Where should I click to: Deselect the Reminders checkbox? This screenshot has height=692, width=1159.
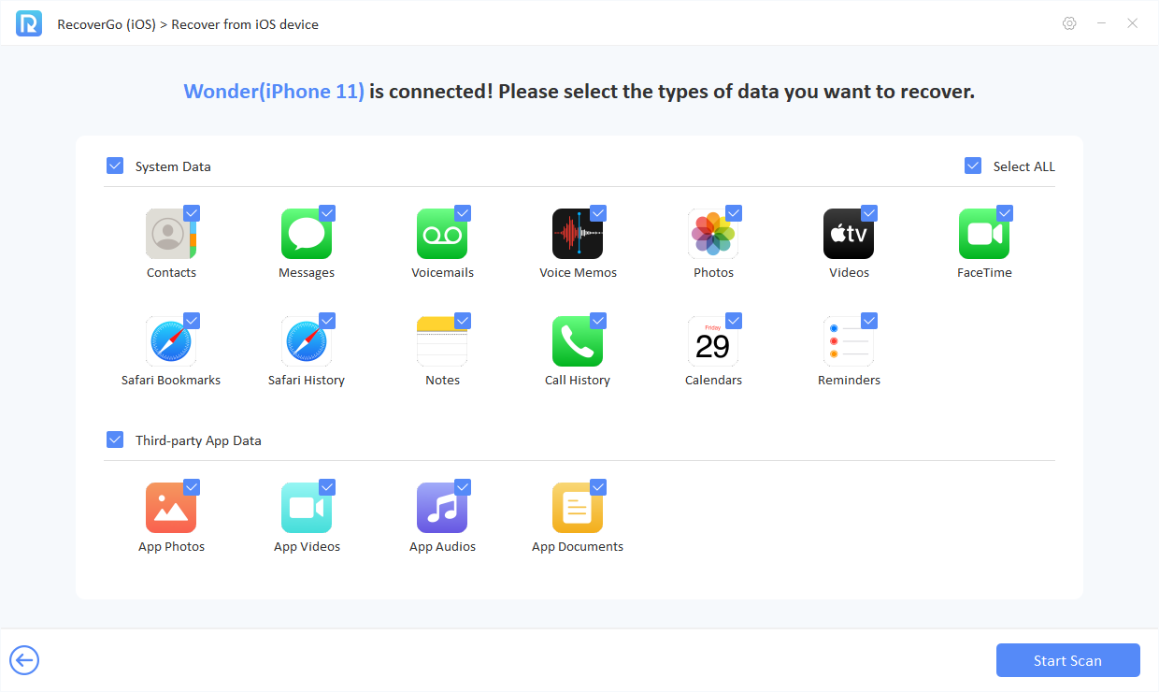click(x=869, y=320)
